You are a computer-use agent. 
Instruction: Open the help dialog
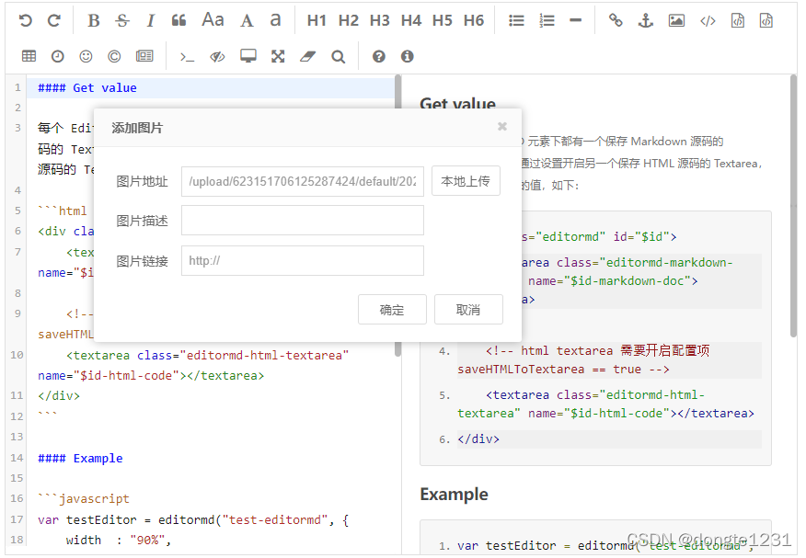(379, 56)
